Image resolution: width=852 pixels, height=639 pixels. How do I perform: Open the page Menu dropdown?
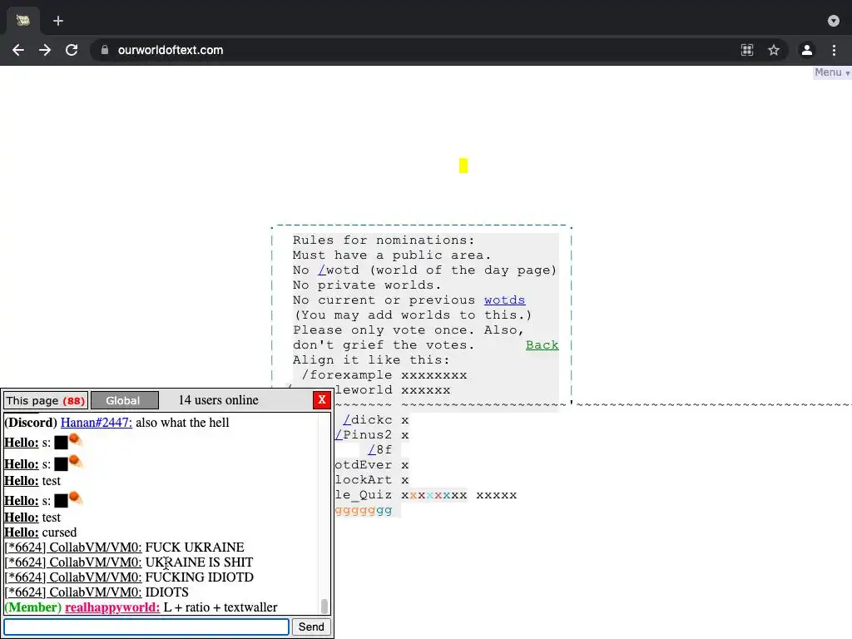coord(832,72)
